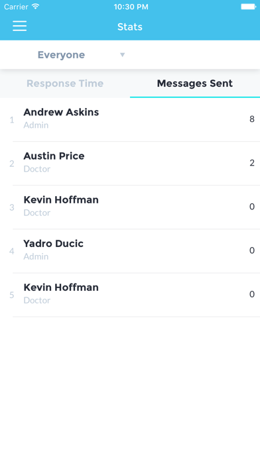
Task: Select the Austin Price entry
Action: click(x=130, y=163)
